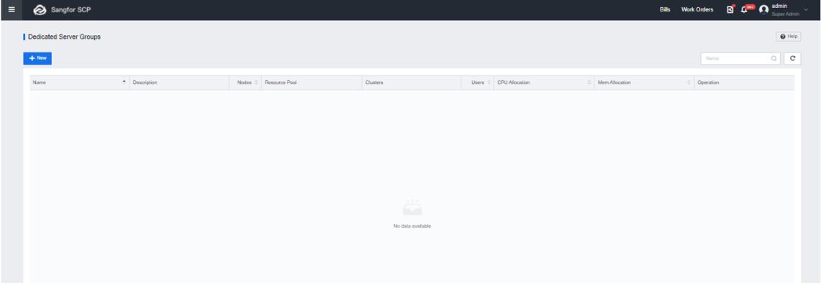Refresh the server groups list

coord(793,58)
